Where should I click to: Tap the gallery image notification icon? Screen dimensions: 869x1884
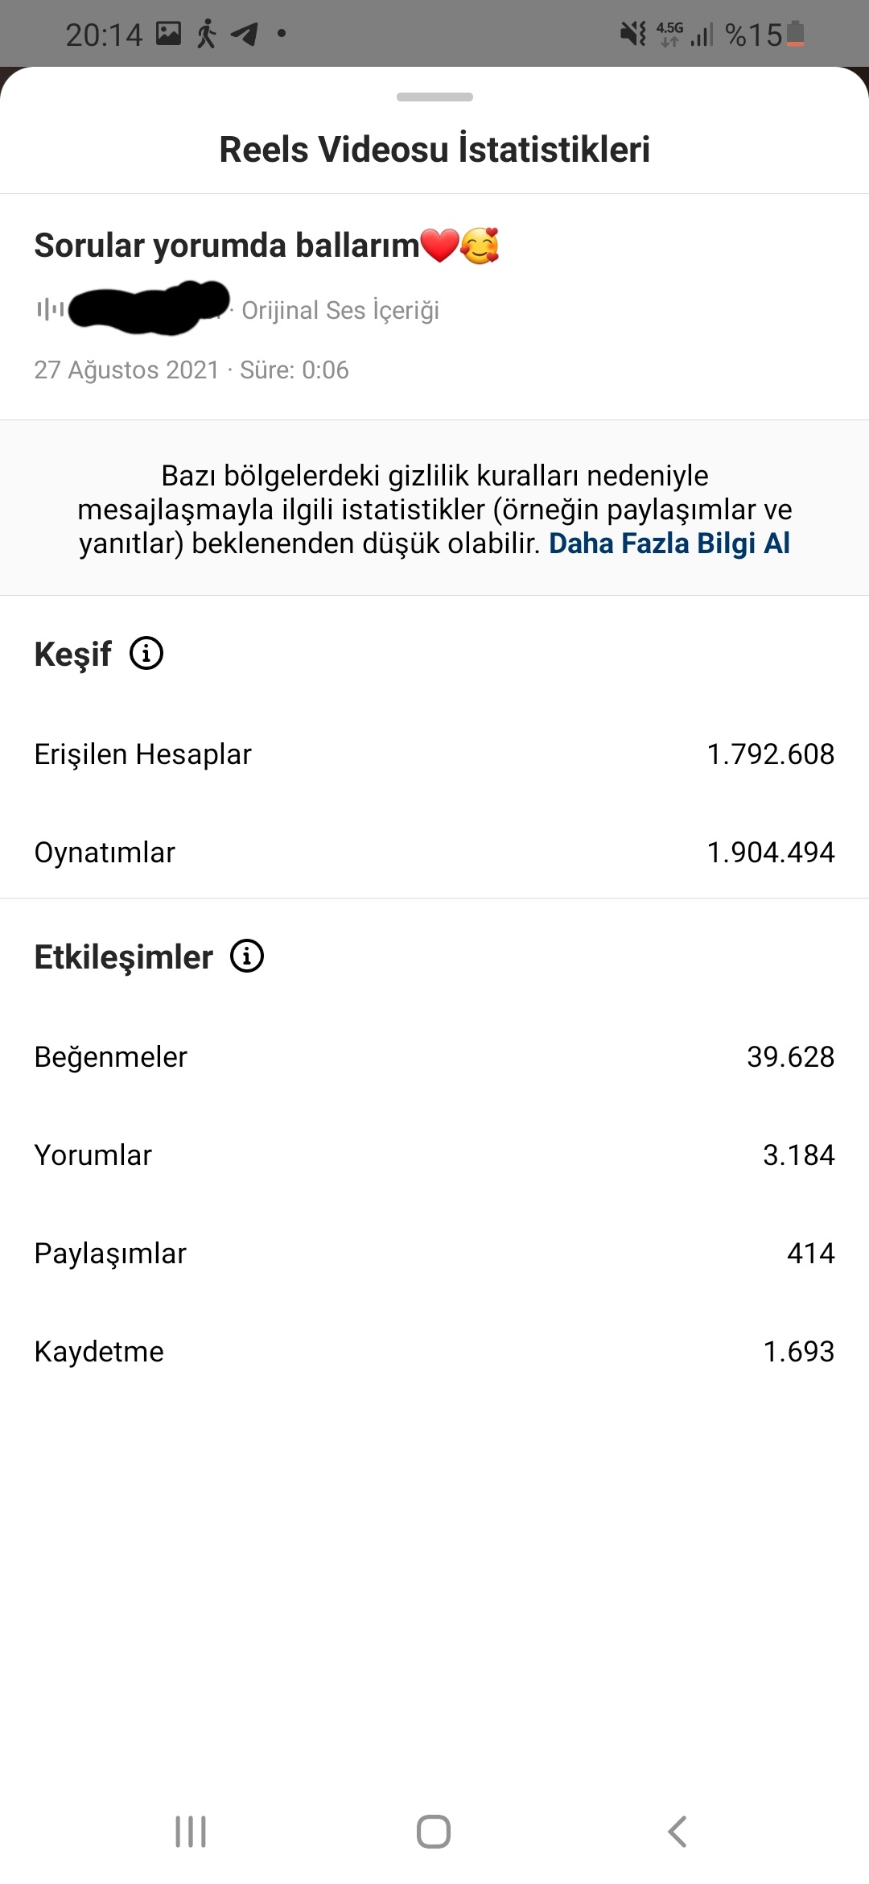(x=168, y=33)
